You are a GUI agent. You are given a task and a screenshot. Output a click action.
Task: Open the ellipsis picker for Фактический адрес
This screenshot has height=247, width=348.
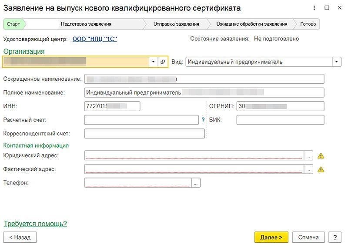(x=308, y=169)
